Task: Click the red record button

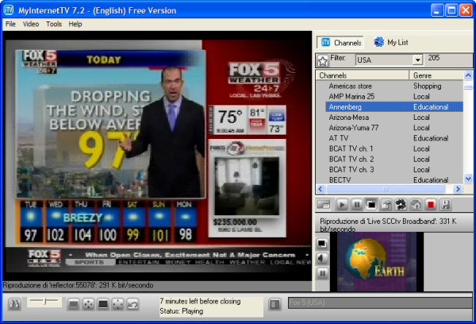Action: [x=431, y=205]
